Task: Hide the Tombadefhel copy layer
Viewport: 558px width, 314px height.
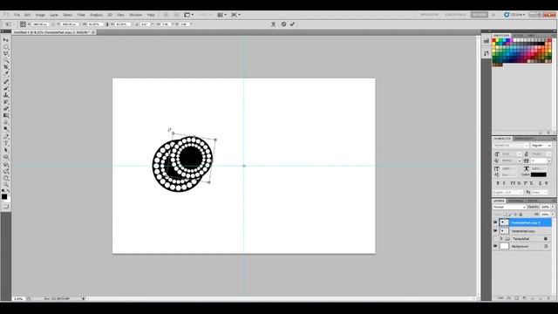Action: (495, 230)
